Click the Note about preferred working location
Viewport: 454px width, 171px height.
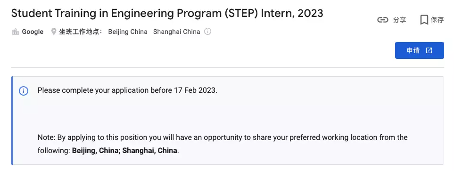coord(223,144)
